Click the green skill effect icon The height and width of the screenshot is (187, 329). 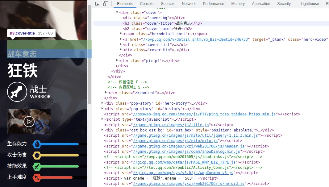click(37, 166)
